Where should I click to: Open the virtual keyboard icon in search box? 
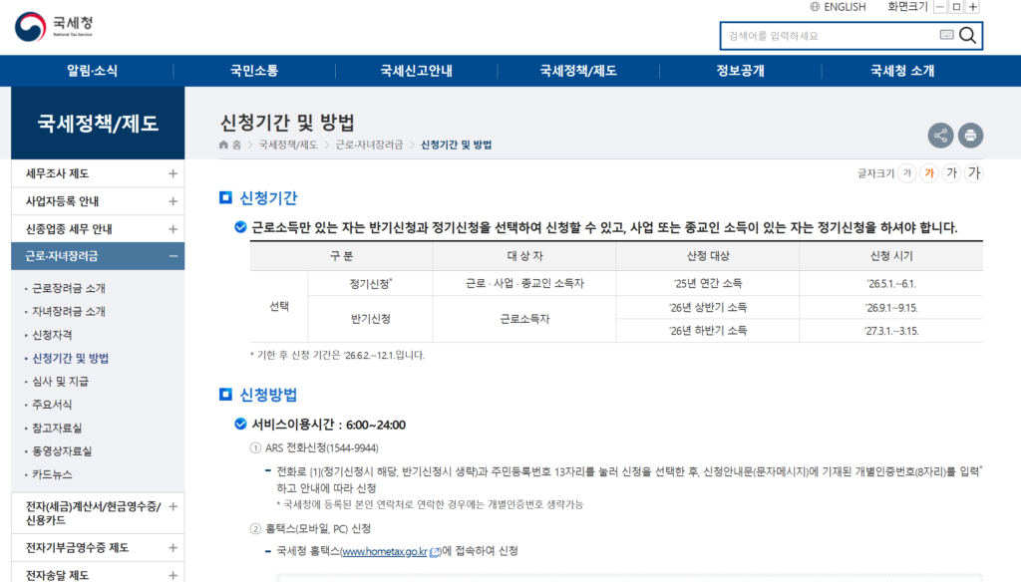pyautogui.click(x=946, y=36)
